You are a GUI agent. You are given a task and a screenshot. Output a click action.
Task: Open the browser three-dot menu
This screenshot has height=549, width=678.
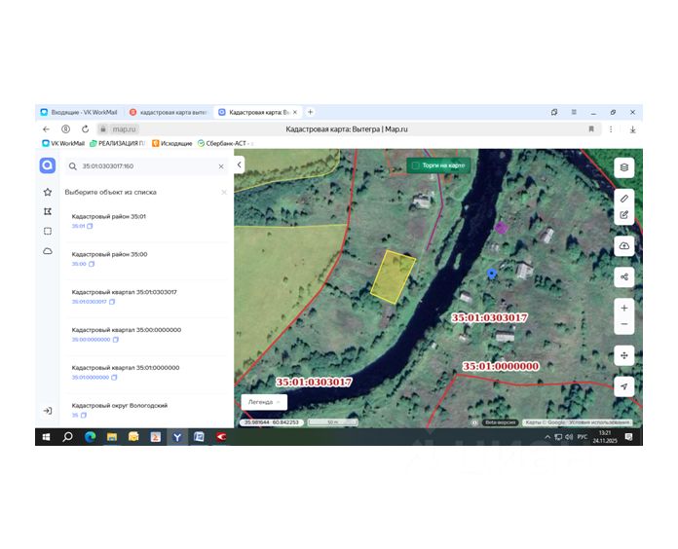coord(611,129)
